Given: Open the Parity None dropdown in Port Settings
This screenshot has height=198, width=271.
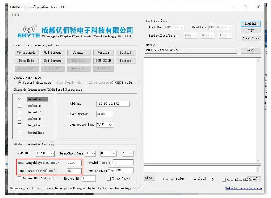Looking at the screenshot, I should pos(191,36).
